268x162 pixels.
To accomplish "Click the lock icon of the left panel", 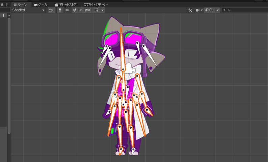I will (2, 5).
